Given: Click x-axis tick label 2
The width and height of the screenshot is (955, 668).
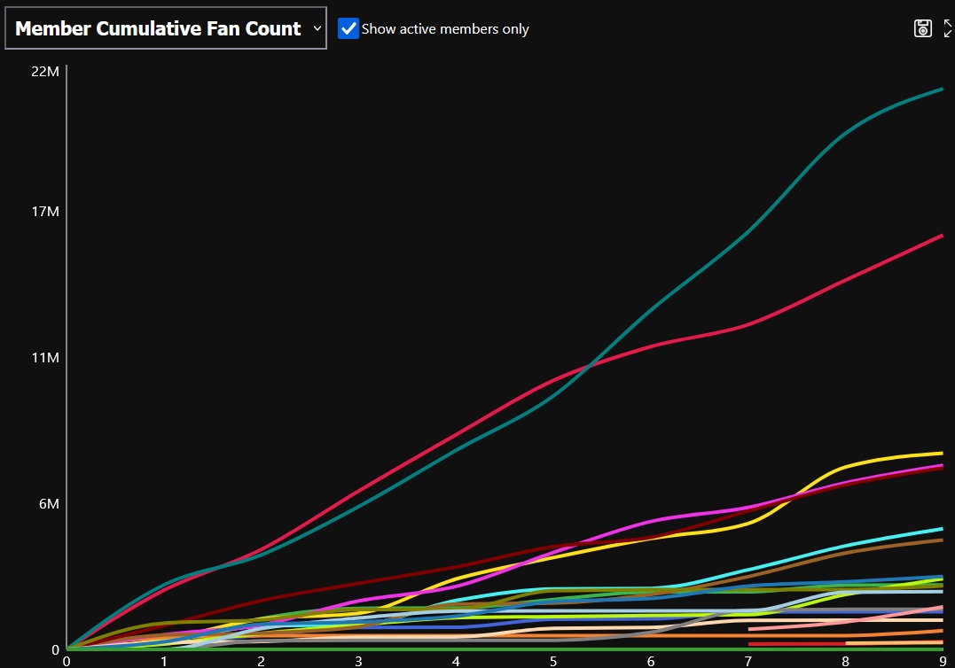Looking at the screenshot, I should click(x=262, y=661).
